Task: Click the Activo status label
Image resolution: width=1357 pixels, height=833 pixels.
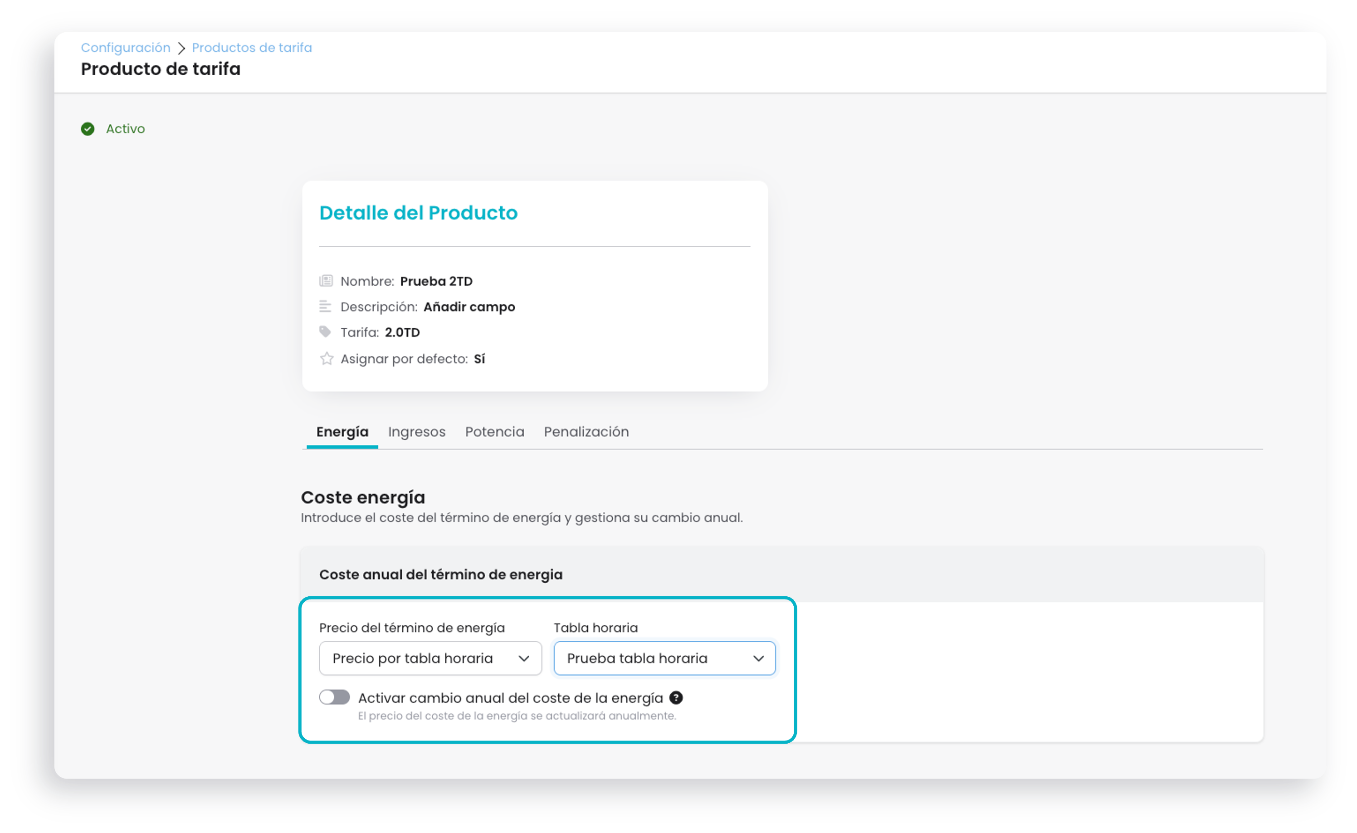Action: [126, 129]
